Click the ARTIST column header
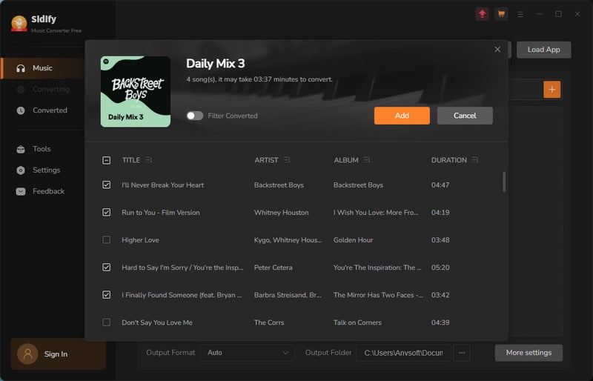593x381 pixels. [266, 160]
